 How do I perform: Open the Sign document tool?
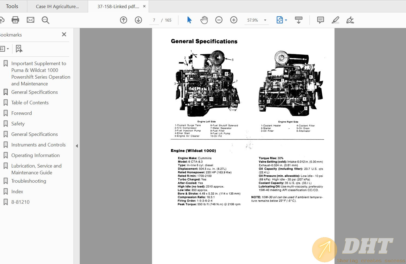350,20
